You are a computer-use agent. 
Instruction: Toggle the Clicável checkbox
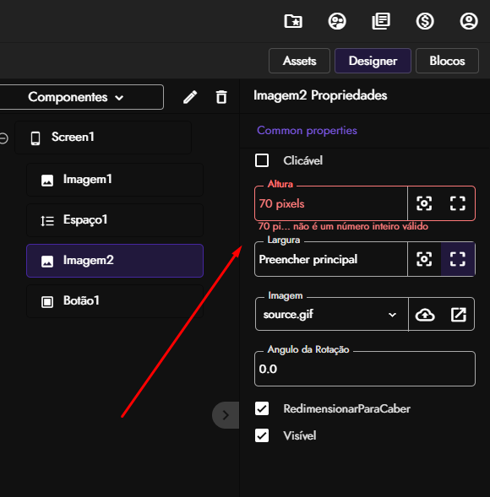(x=262, y=160)
